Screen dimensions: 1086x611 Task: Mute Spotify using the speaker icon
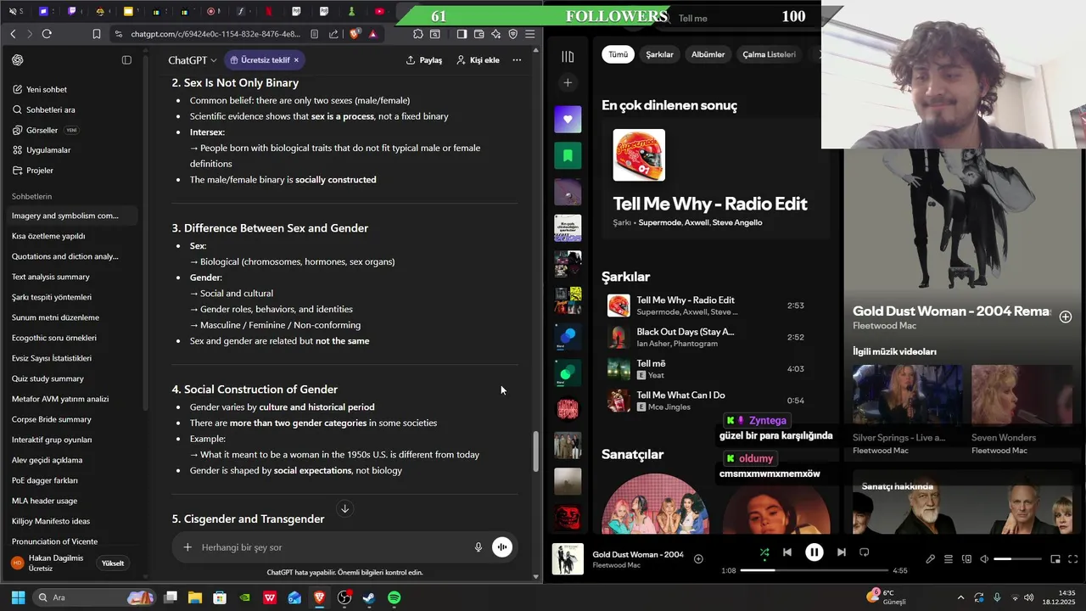click(x=984, y=559)
